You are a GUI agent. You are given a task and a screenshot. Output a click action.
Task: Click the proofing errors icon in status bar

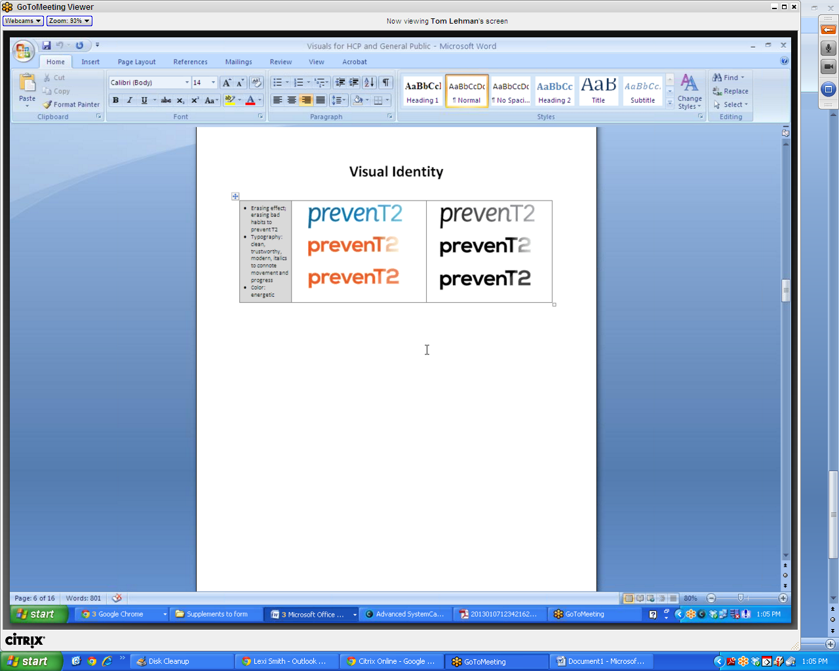pyautogui.click(x=117, y=598)
